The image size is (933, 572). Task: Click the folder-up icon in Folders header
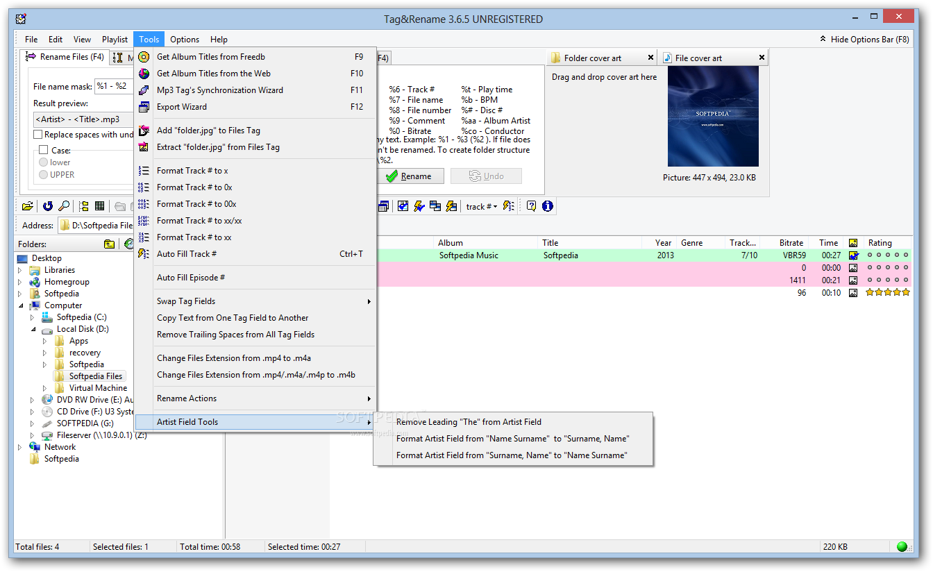coord(110,244)
